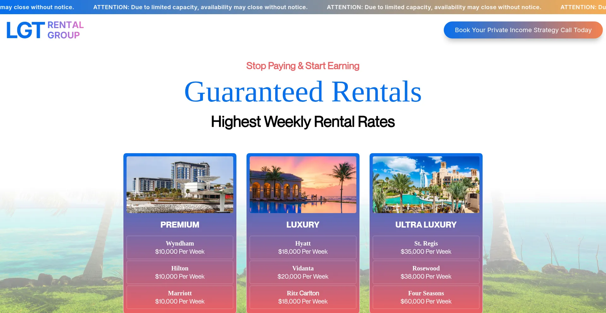Select the Wyndham $10,000 Per Week row

click(x=180, y=247)
